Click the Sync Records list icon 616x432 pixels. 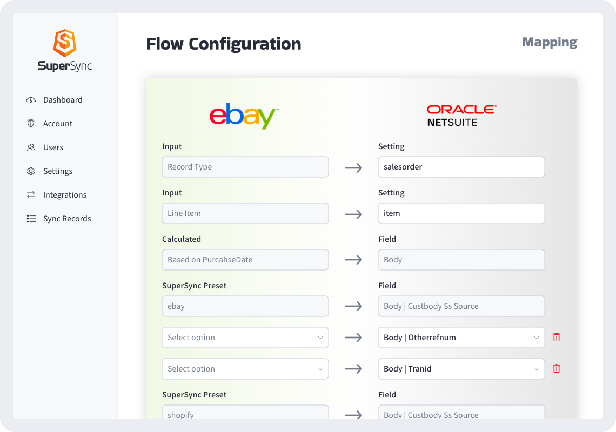point(31,219)
